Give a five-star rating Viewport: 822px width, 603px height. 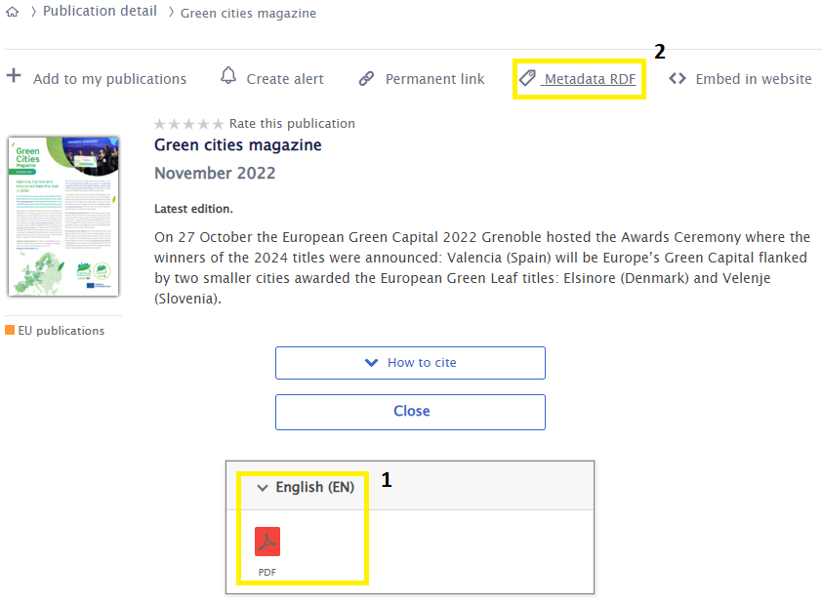point(218,124)
